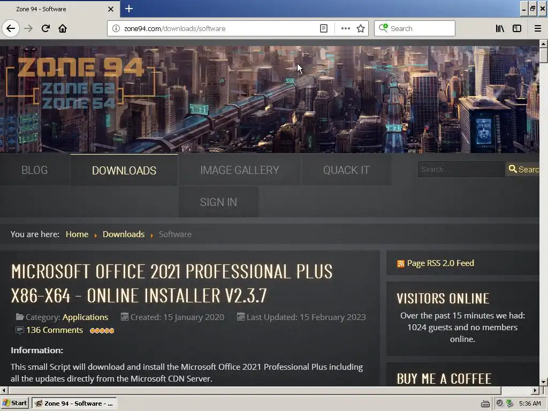The image size is (548, 411).
Task: Open the Microsoft Office 2021 article title
Action: tap(172, 284)
